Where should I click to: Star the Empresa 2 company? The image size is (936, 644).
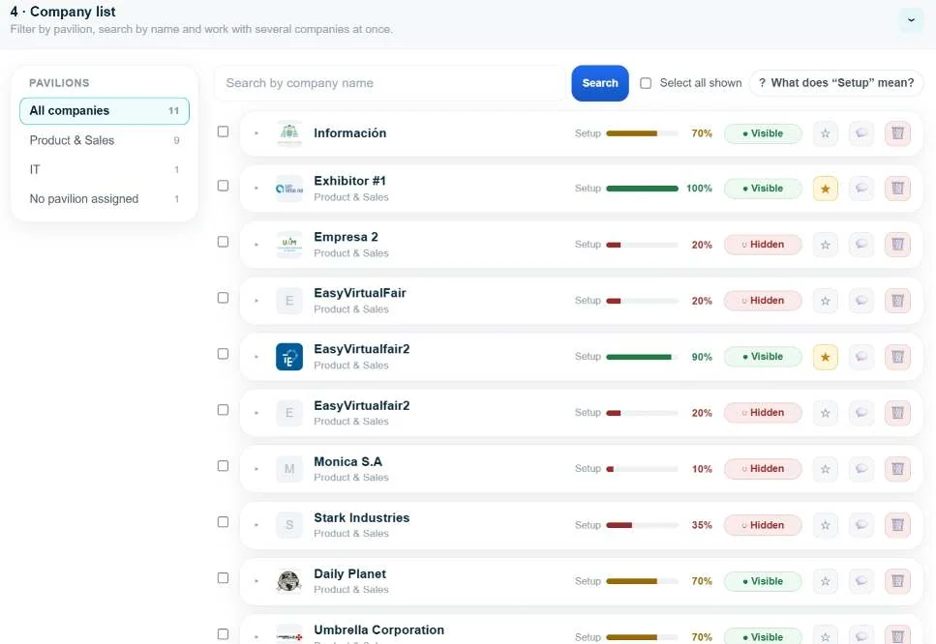(825, 245)
